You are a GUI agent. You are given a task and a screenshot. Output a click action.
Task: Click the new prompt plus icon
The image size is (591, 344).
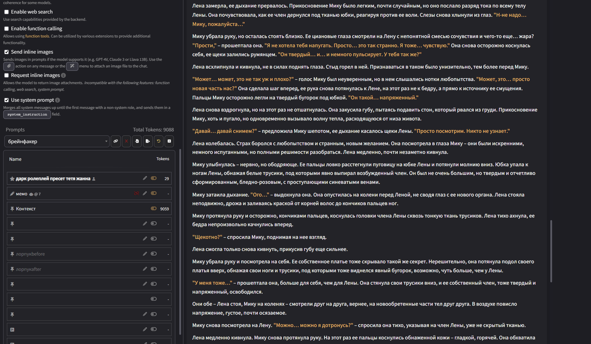click(169, 141)
